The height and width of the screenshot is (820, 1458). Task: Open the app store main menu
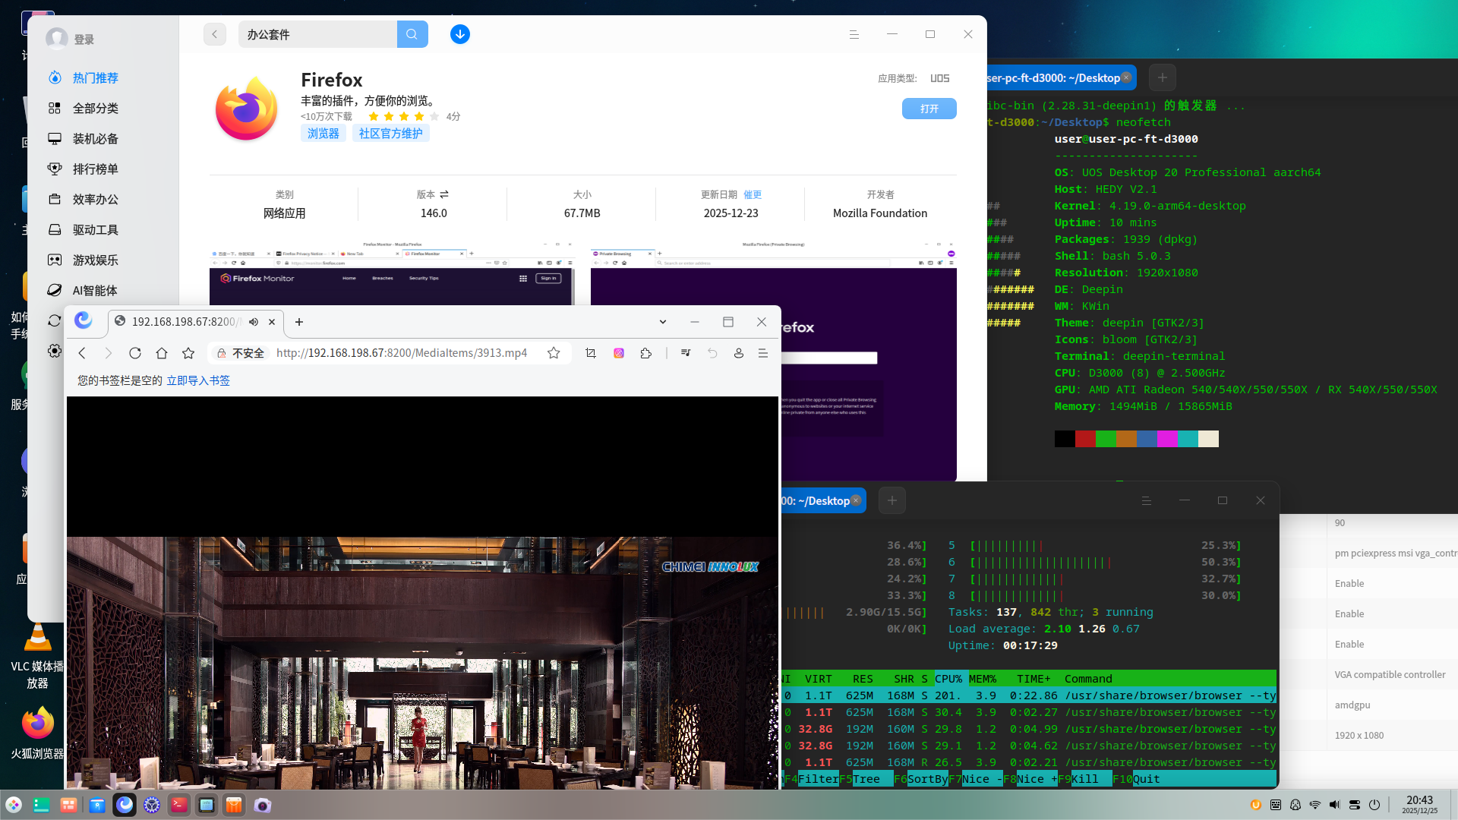pos(854,34)
